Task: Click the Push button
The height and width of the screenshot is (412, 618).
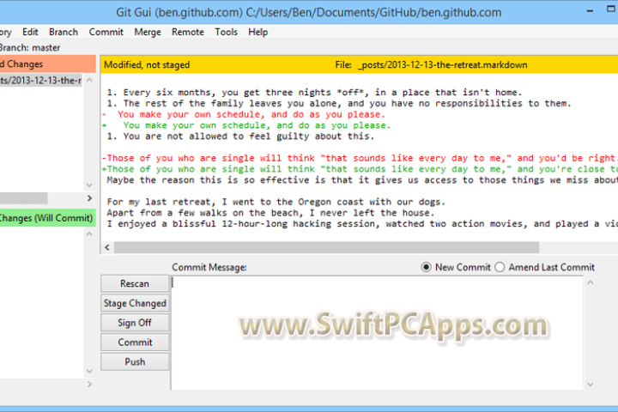Action: pos(135,361)
